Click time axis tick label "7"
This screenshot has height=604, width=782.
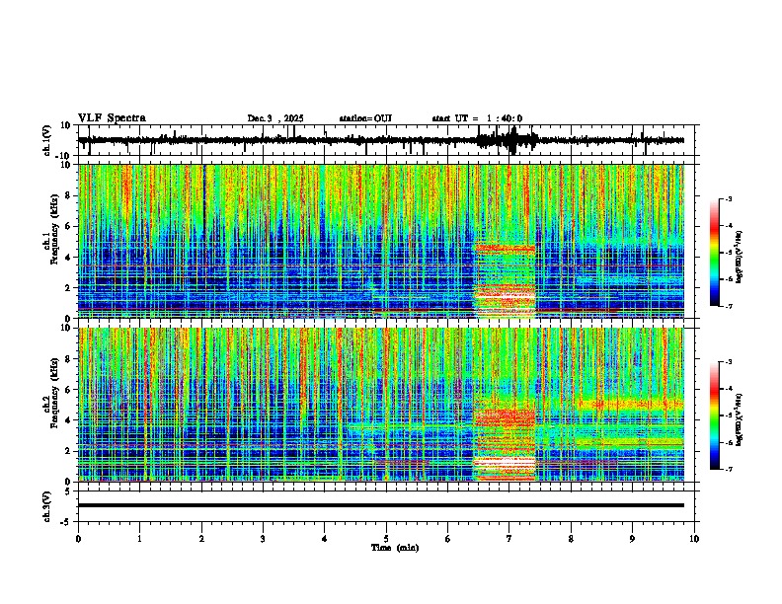[x=509, y=539]
